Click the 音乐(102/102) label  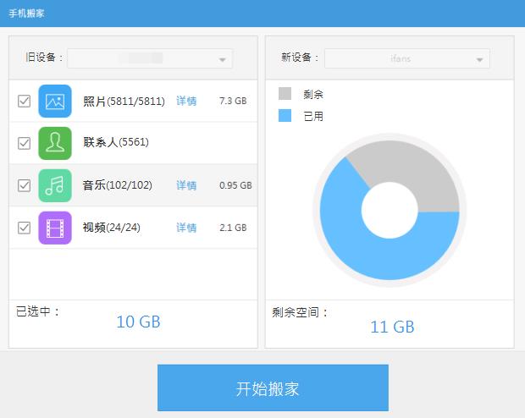coord(118,185)
